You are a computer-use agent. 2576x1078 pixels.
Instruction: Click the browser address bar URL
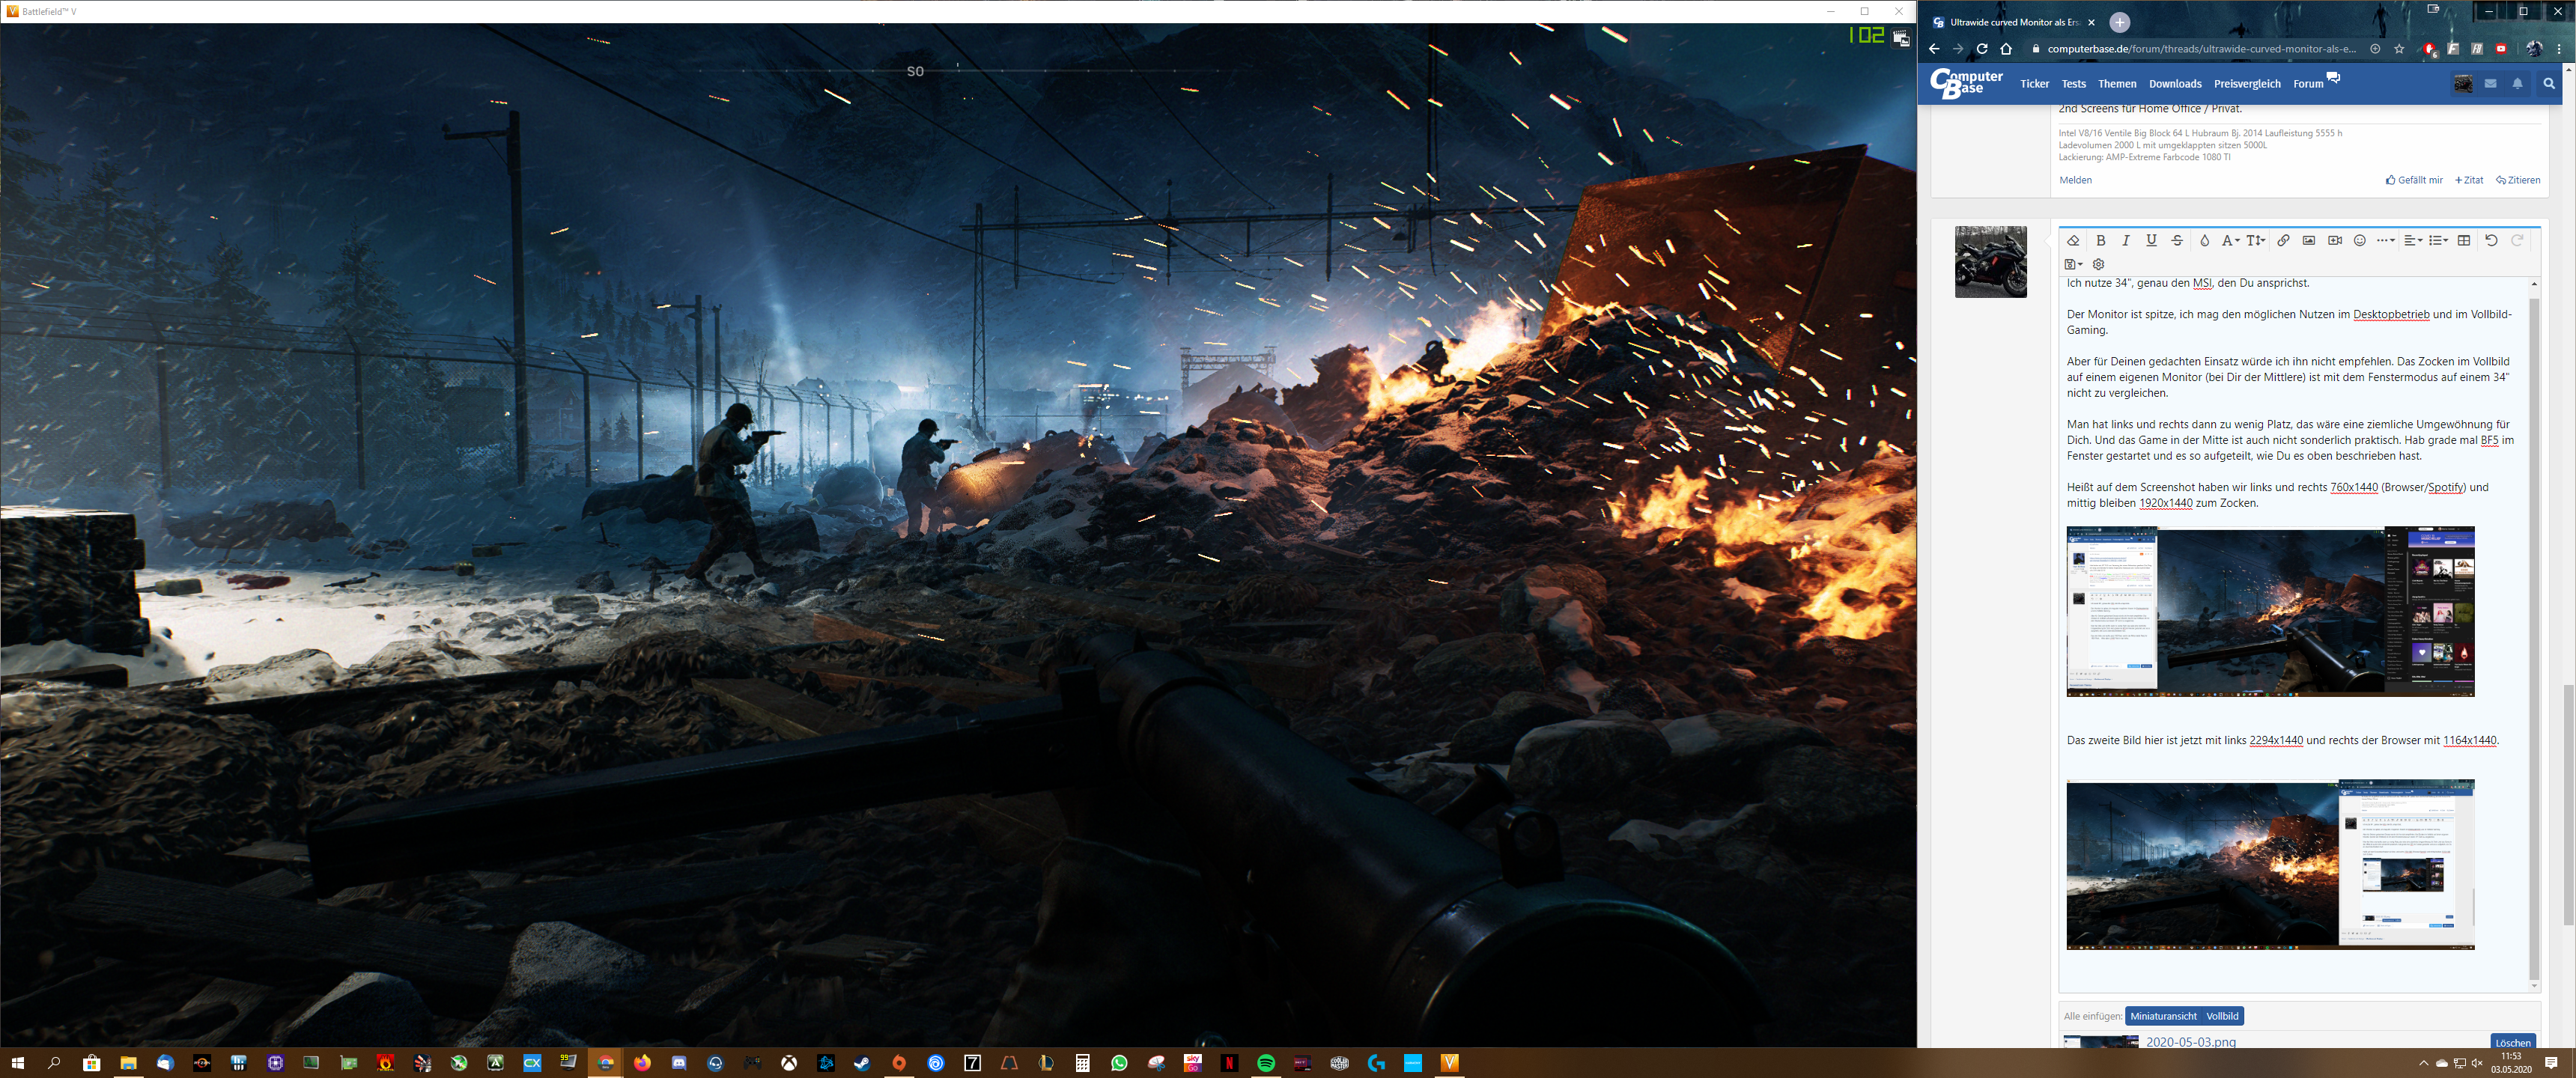[x=2201, y=48]
